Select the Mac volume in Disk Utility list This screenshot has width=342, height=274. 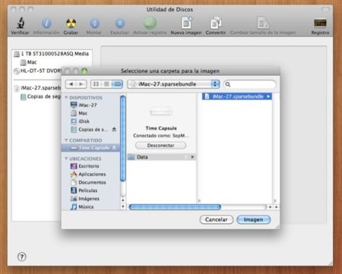tap(29, 62)
